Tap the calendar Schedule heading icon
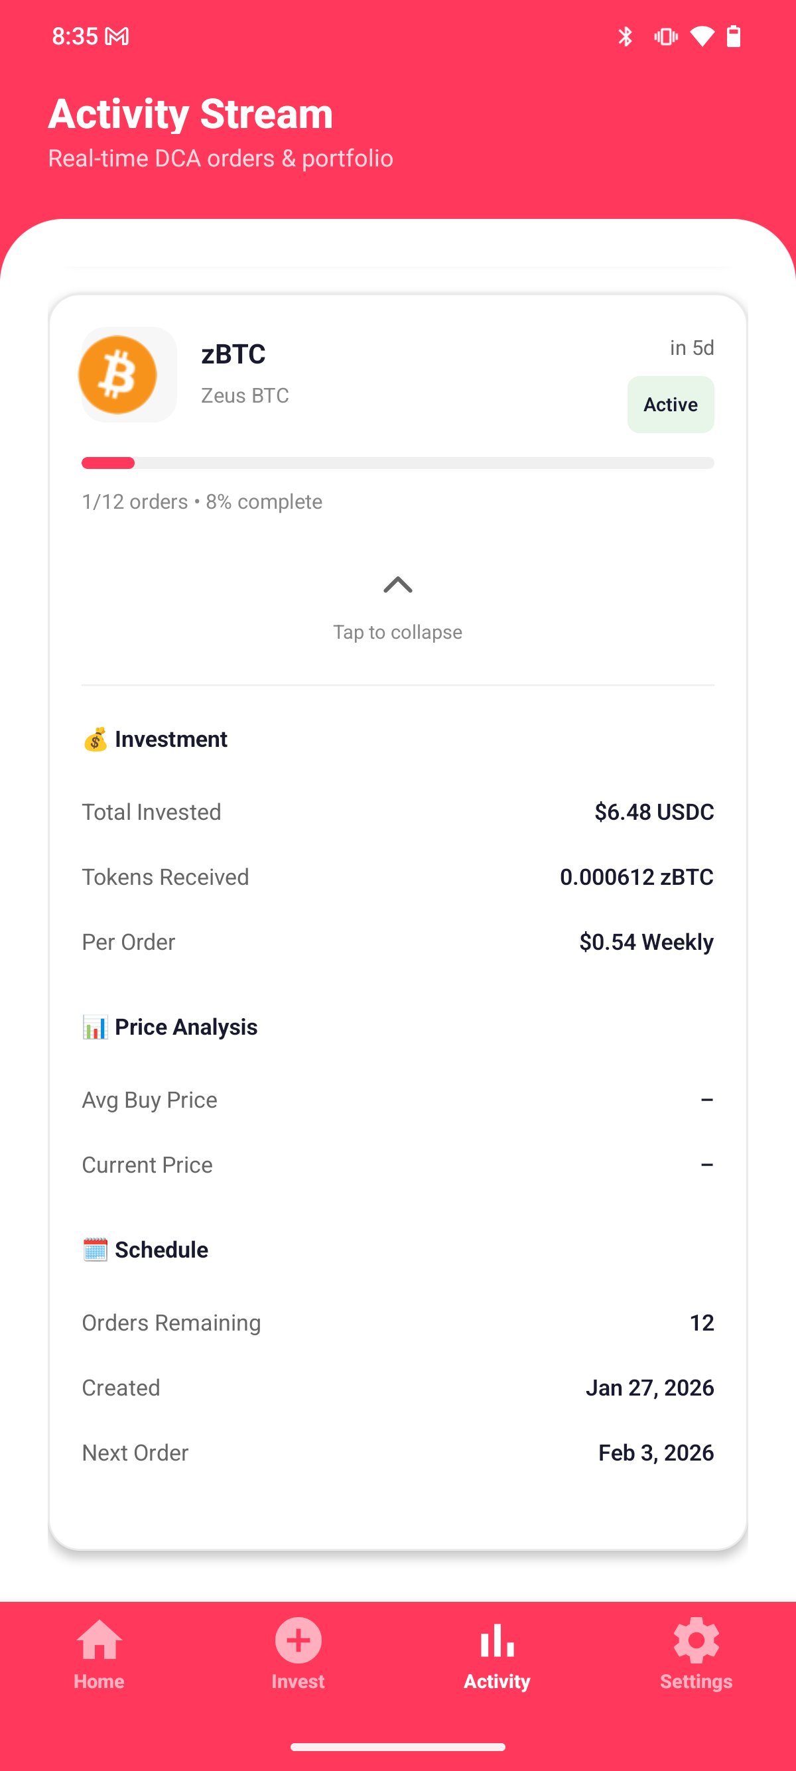 (95, 1250)
